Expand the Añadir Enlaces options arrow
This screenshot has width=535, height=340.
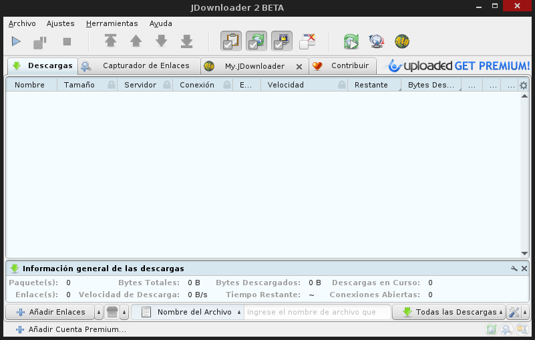pyautogui.click(x=99, y=313)
